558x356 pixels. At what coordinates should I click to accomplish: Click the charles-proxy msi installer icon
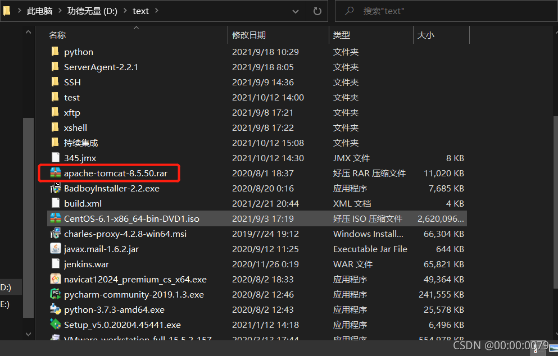click(x=56, y=234)
